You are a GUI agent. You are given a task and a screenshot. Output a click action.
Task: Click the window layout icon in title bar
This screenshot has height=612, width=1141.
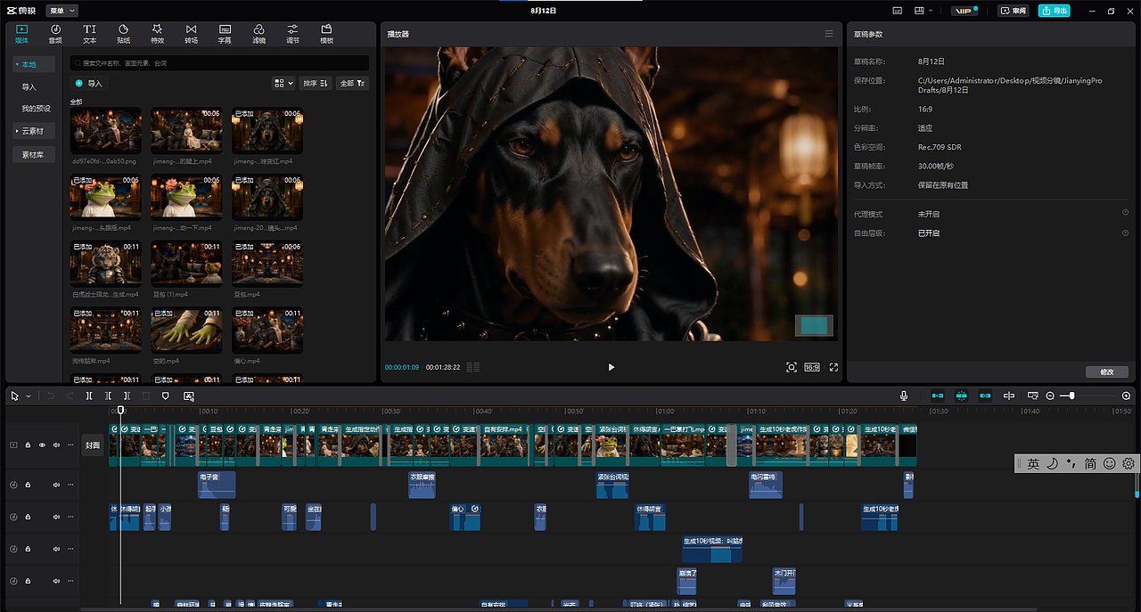pos(920,11)
